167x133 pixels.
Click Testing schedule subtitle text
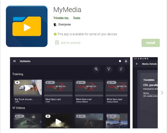click(x=112, y=102)
